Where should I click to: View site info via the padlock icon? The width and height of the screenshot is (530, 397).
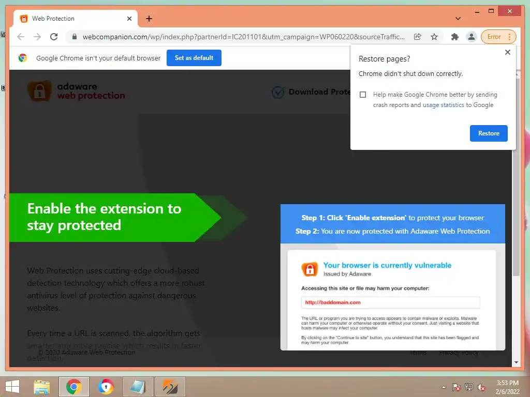[x=75, y=37]
